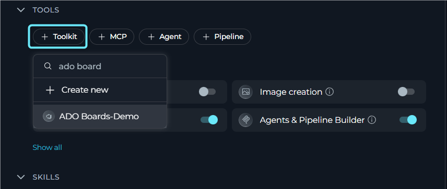Disable Agents & Pipeline Builder toggle
The width and height of the screenshot is (447, 189).
click(x=408, y=120)
